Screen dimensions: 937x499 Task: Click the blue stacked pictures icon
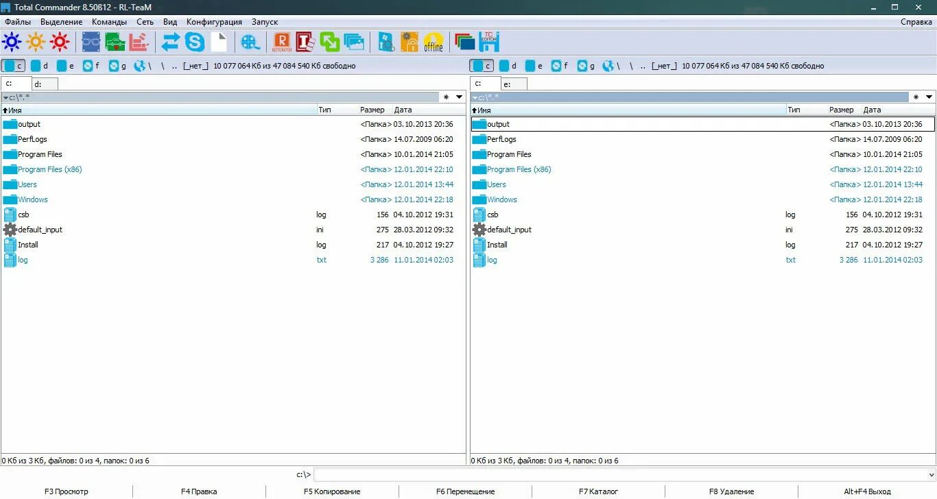355,42
